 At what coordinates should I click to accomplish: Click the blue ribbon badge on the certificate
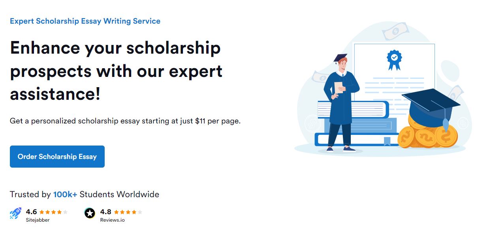pyautogui.click(x=394, y=59)
